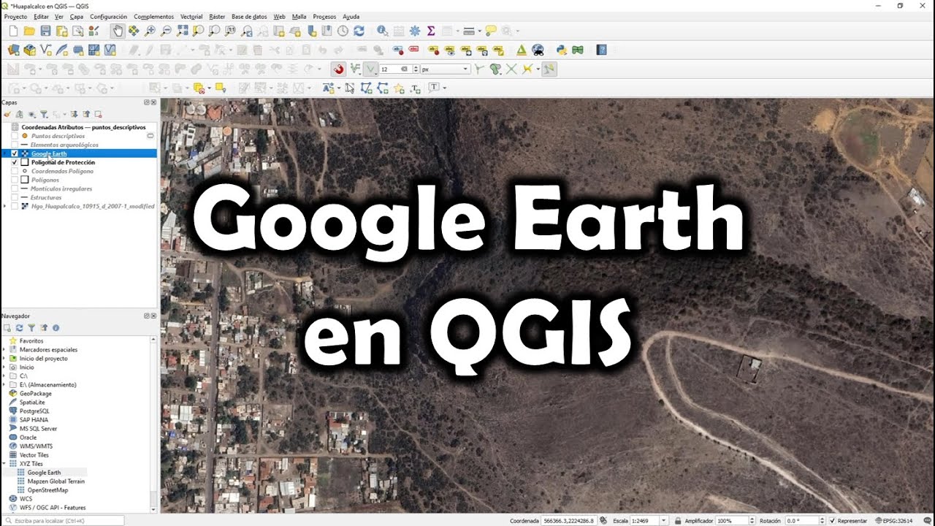Open the Capa menu
Image resolution: width=935 pixels, height=526 pixels.
tap(77, 16)
